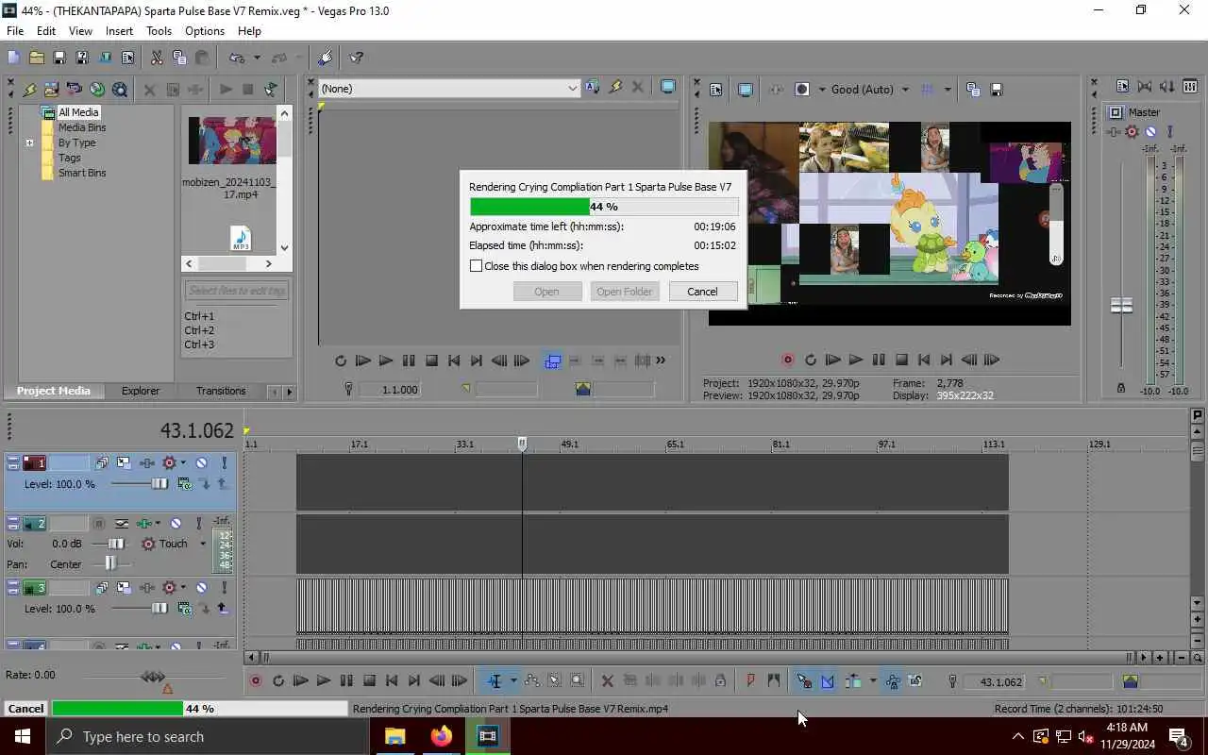
Task: Open editing tool dropdown arrow in timeline toolbar
Action: 513,681
